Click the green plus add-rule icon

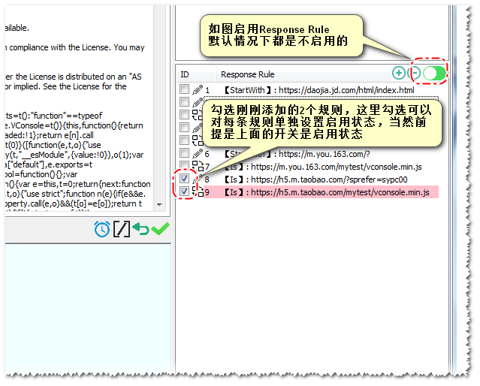click(399, 73)
